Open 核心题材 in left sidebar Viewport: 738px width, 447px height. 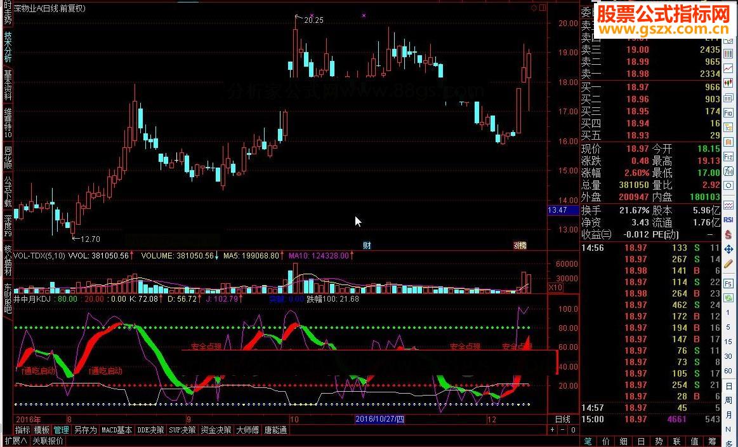[x=8, y=260]
